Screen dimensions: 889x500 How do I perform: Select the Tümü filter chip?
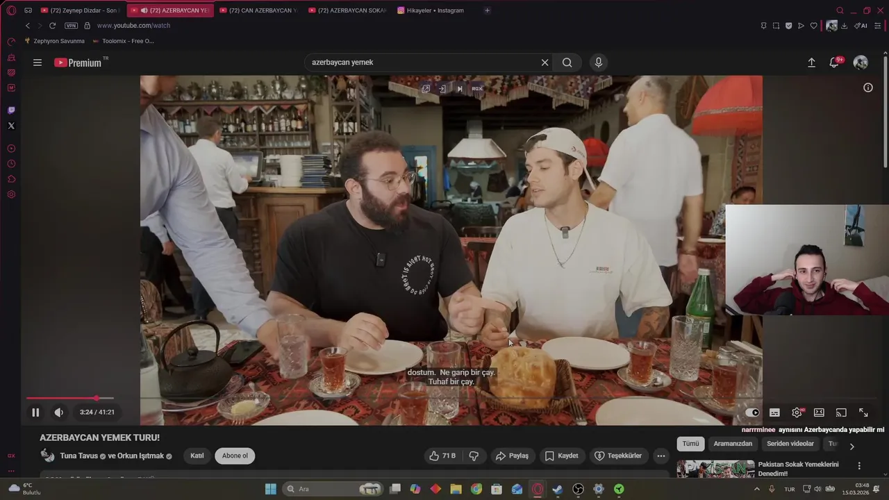pyautogui.click(x=690, y=444)
